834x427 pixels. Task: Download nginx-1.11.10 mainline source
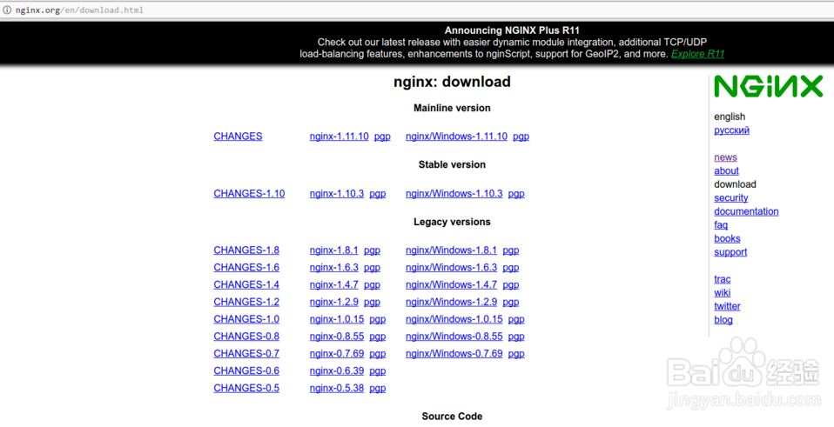(x=339, y=137)
